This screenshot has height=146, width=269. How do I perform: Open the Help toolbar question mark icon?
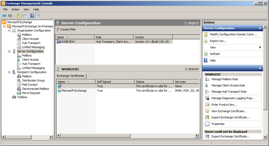[x=32, y=16]
